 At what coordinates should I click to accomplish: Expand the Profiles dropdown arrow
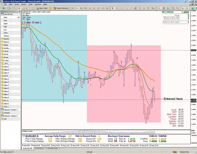tap(11, 8)
